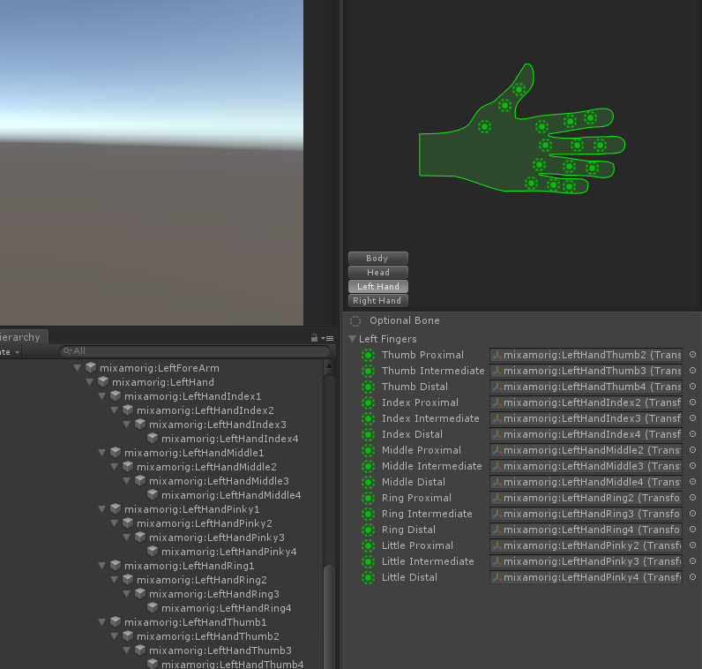This screenshot has width=702, height=669.
Task: Select mixamorig:LeftHandRing2 in the hierarchy
Action: click(201, 579)
